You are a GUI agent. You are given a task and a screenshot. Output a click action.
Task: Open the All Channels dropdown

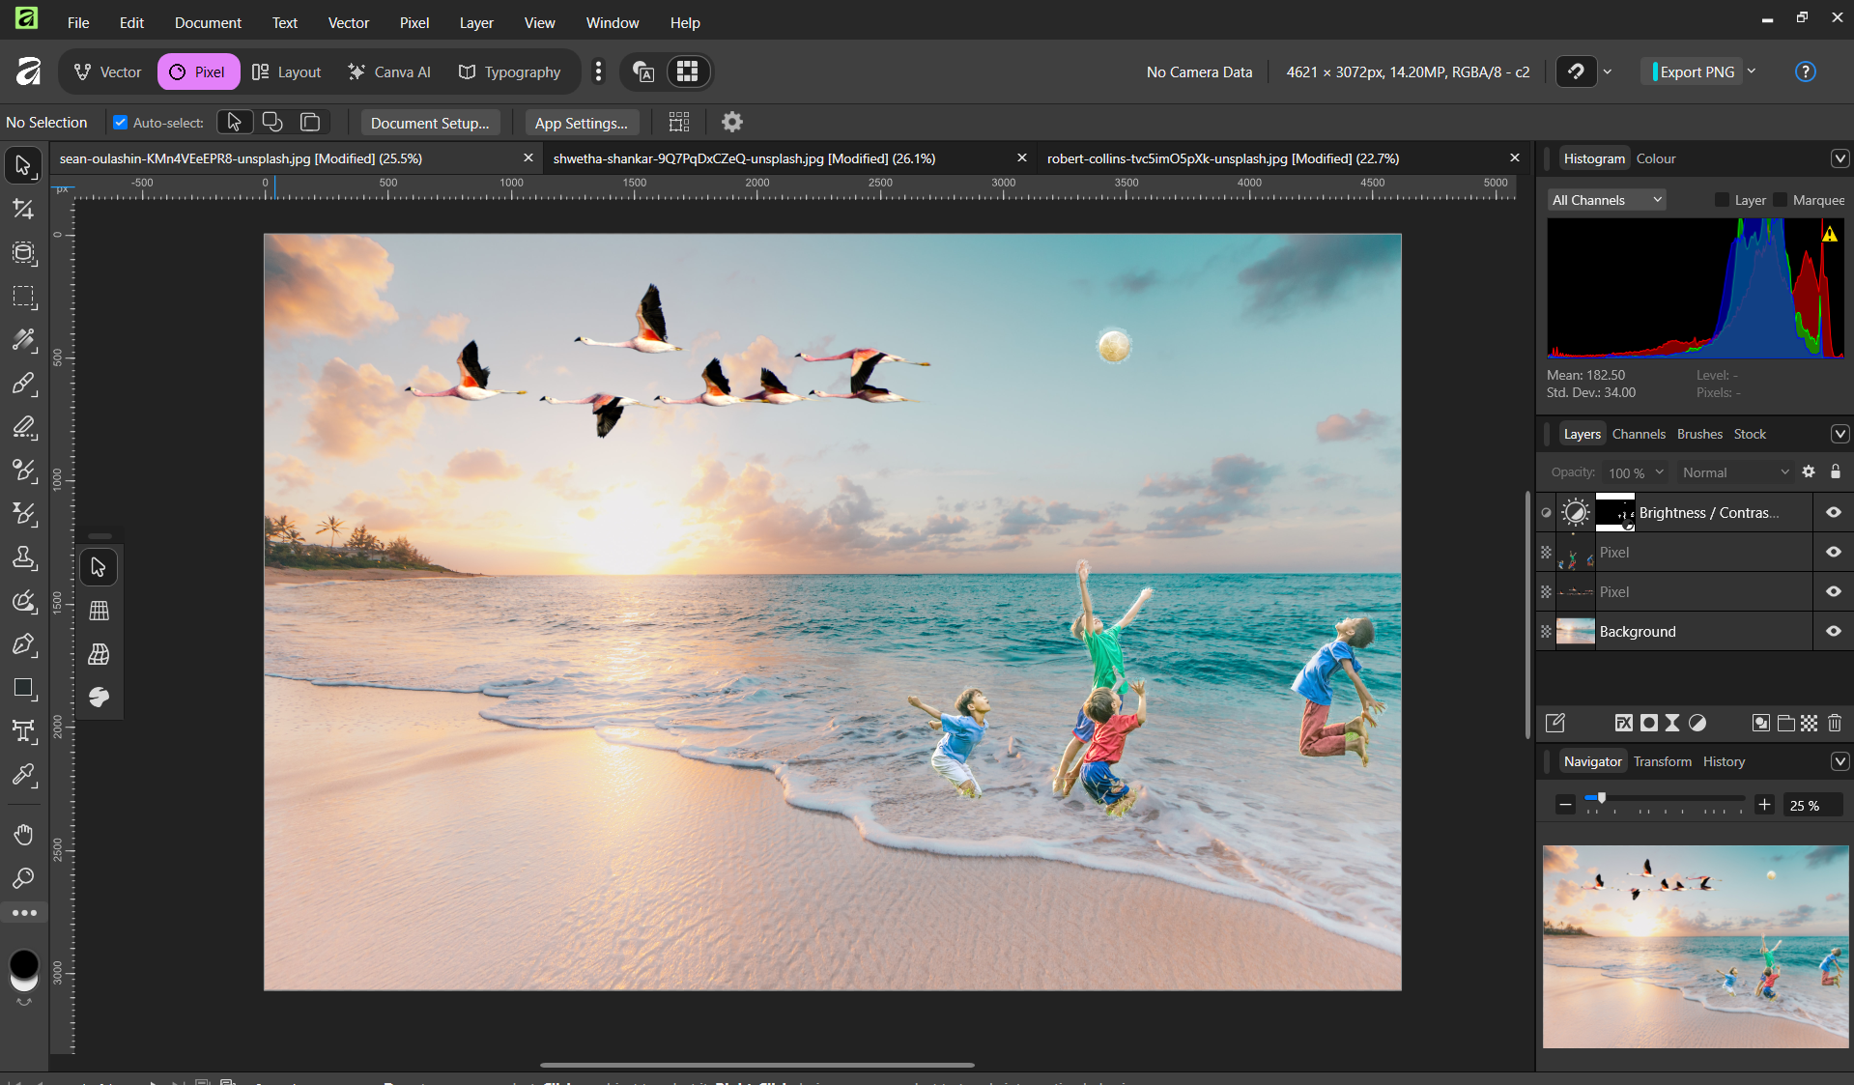[x=1606, y=200]
